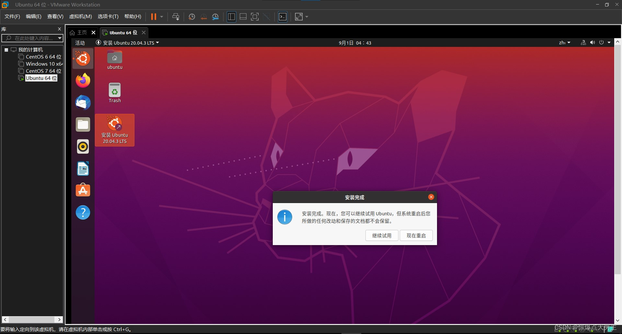622x334 pixels.
Task: Close the Ubuntu 64 位 tab
Action: (x=144, y=33)
